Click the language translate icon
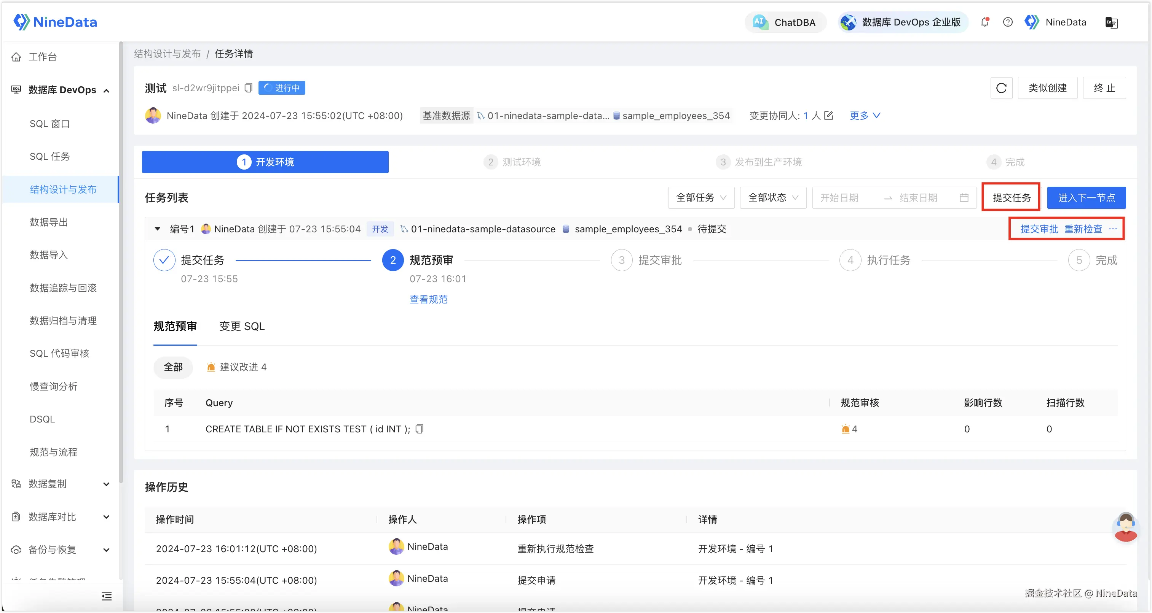The image size is (1152, 613). (1111, 22)
